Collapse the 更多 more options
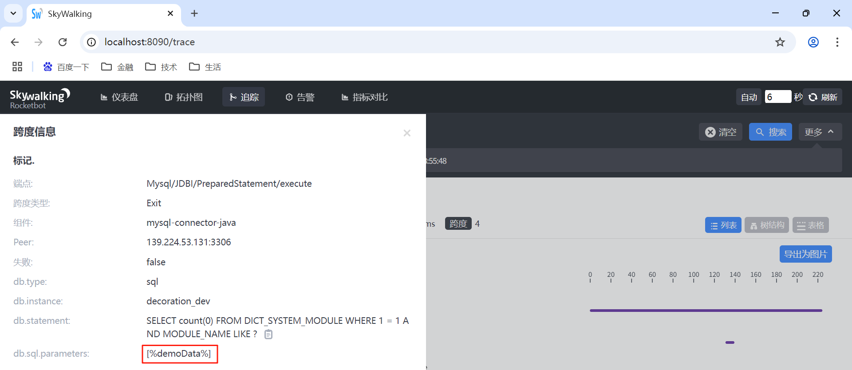Screen dimensions: 852x370 [x=820, y=132]
